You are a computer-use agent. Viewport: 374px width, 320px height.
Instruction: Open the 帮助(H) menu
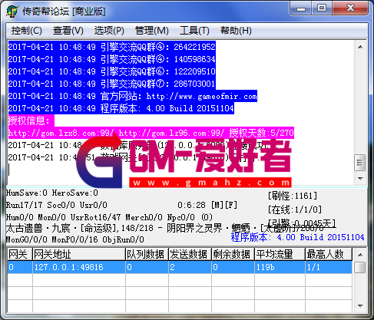(x=236, y=31)
